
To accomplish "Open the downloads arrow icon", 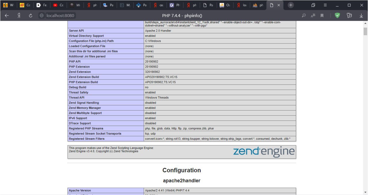I will (x=361, y=16).
